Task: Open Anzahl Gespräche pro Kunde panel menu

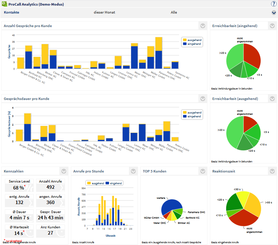Action: click(203, 26)
